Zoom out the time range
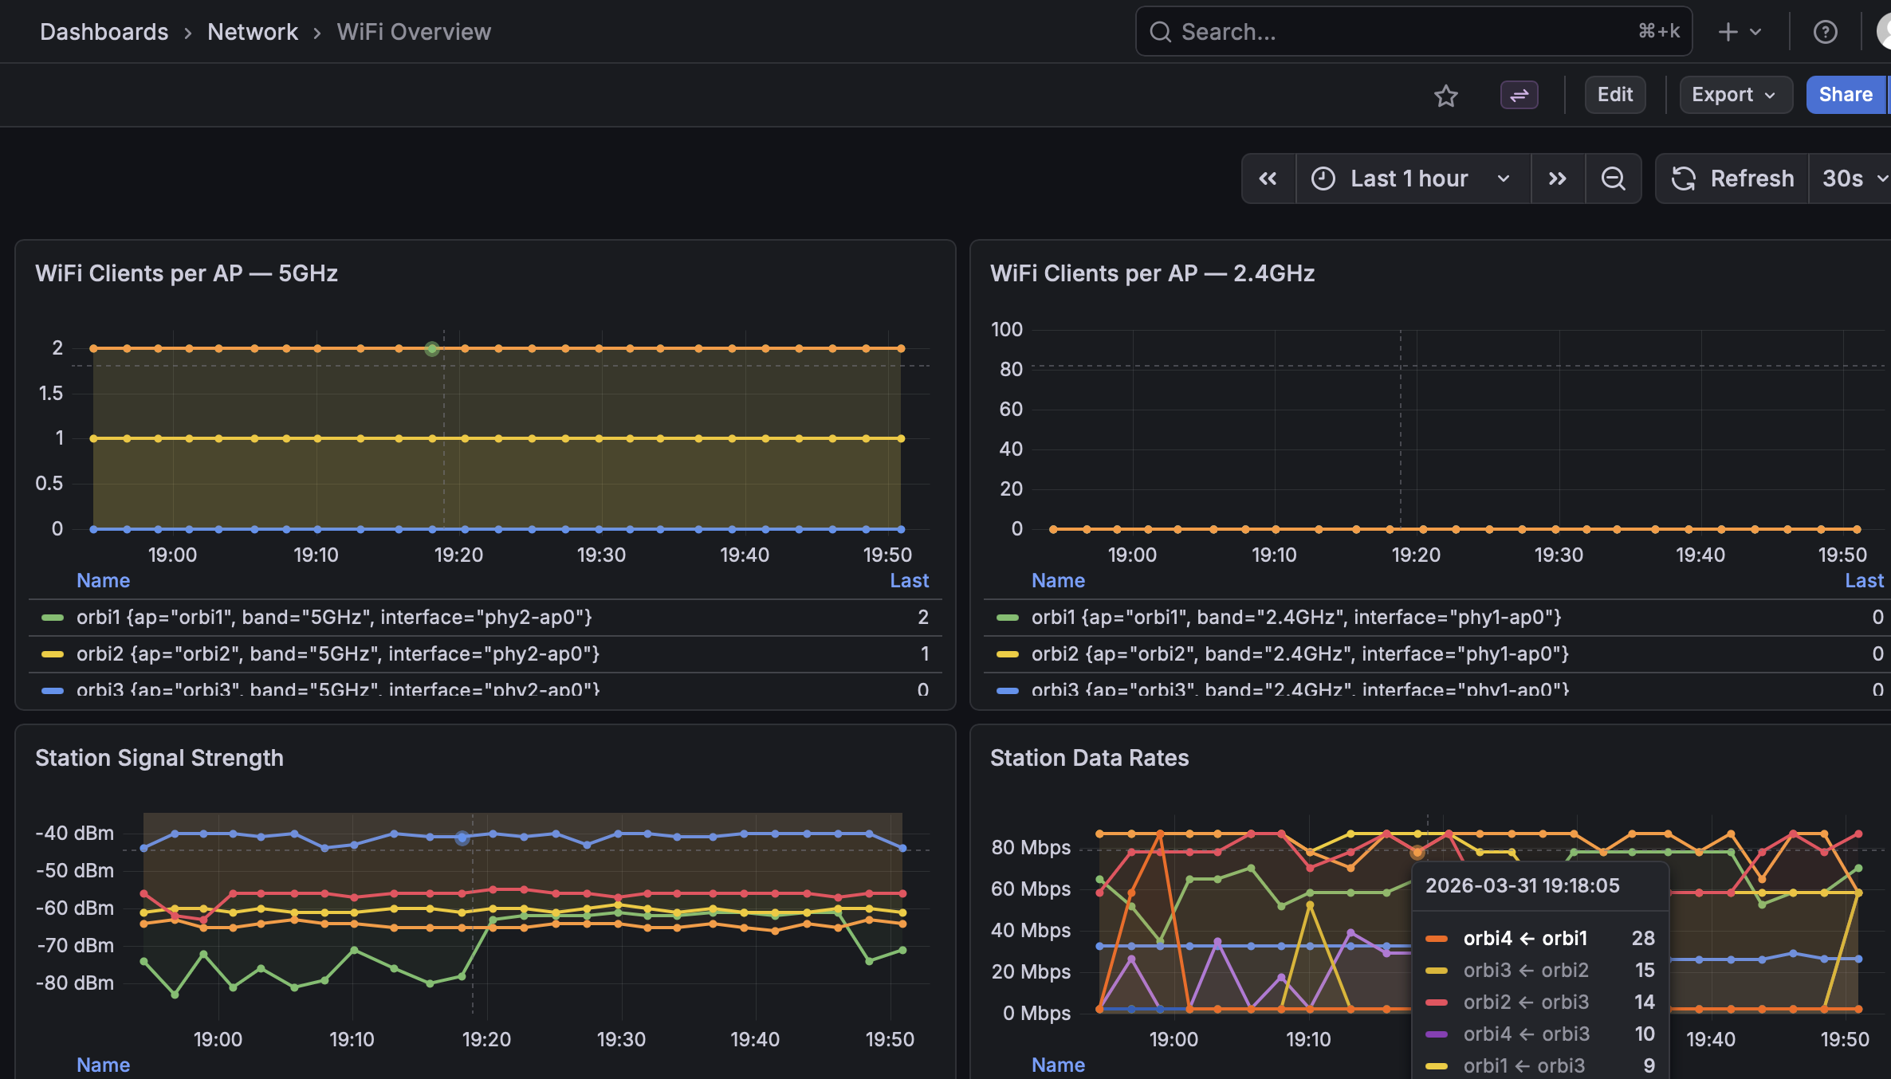The height and width of the screenshot is (1079, 1891). (1614, 178)
